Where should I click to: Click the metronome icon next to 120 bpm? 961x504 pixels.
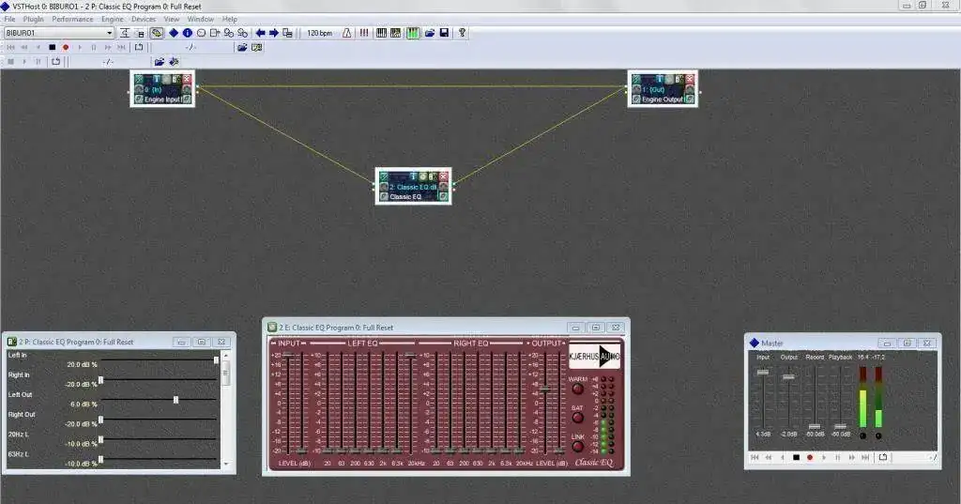346,33
